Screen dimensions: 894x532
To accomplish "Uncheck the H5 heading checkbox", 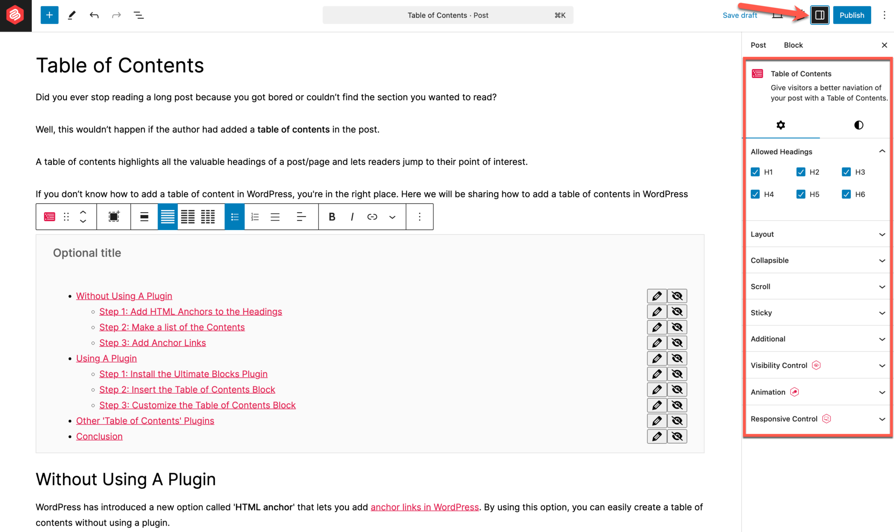I will [x=801, y=194].
